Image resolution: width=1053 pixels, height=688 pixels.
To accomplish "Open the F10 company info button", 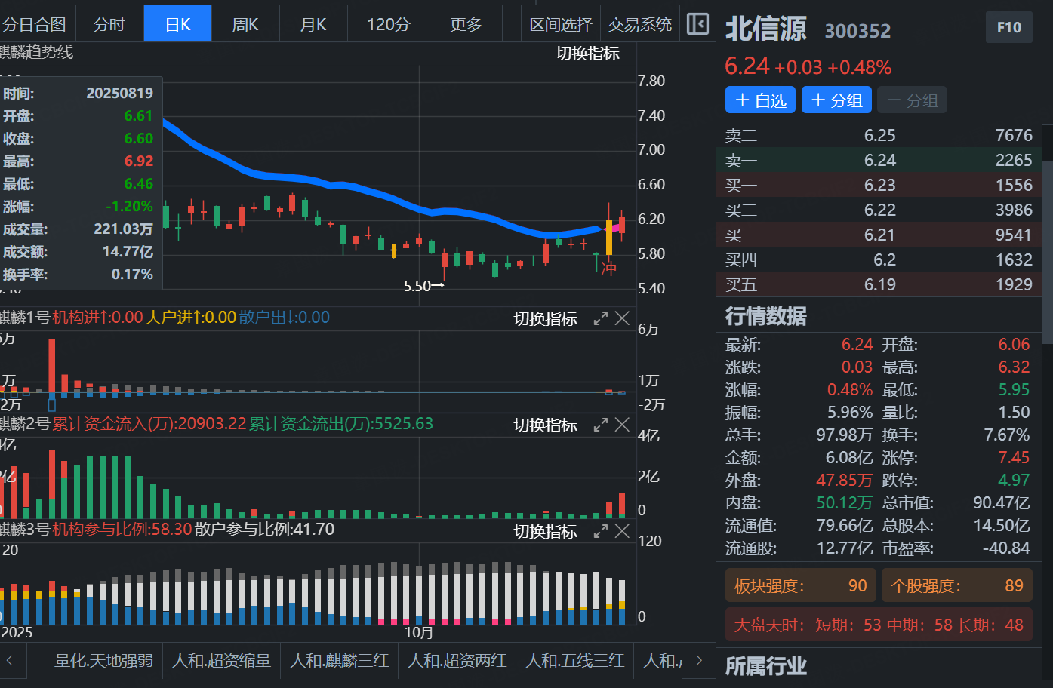I will 1008,28.
